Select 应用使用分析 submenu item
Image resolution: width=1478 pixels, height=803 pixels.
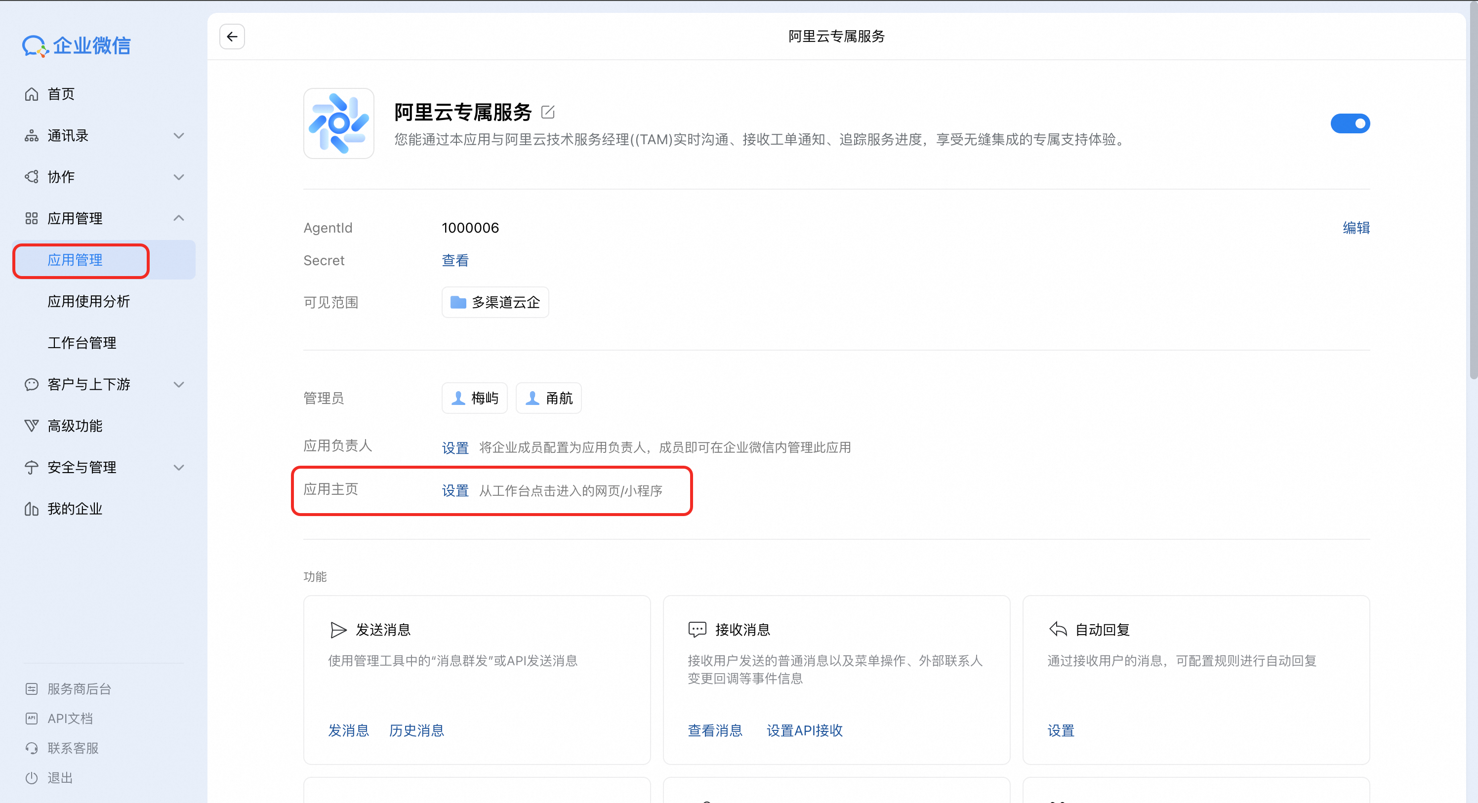(89, 301)
